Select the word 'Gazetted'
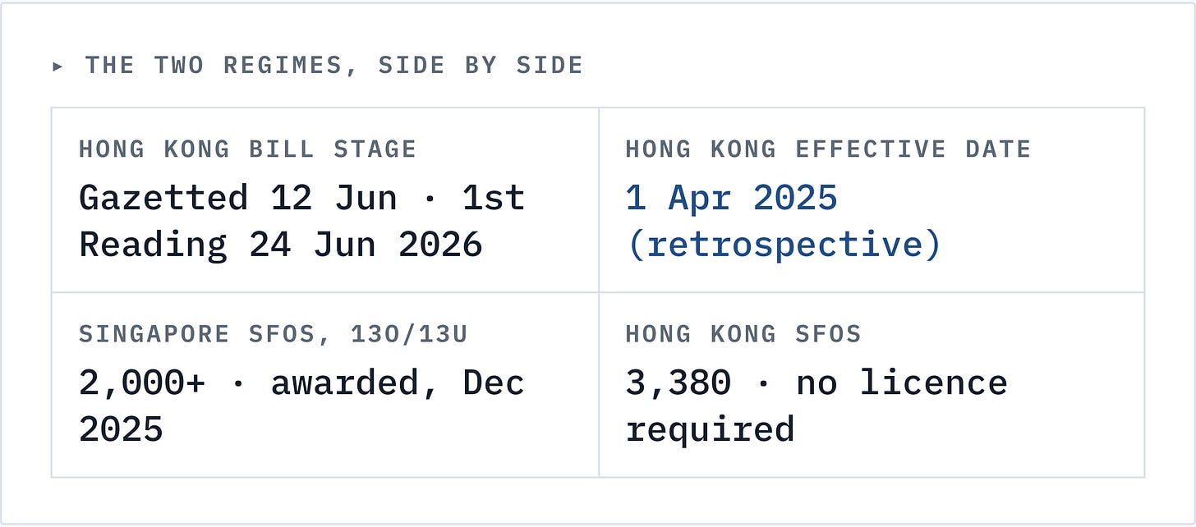This screenshot has width=1196, height=527. (x=163, y=198)
